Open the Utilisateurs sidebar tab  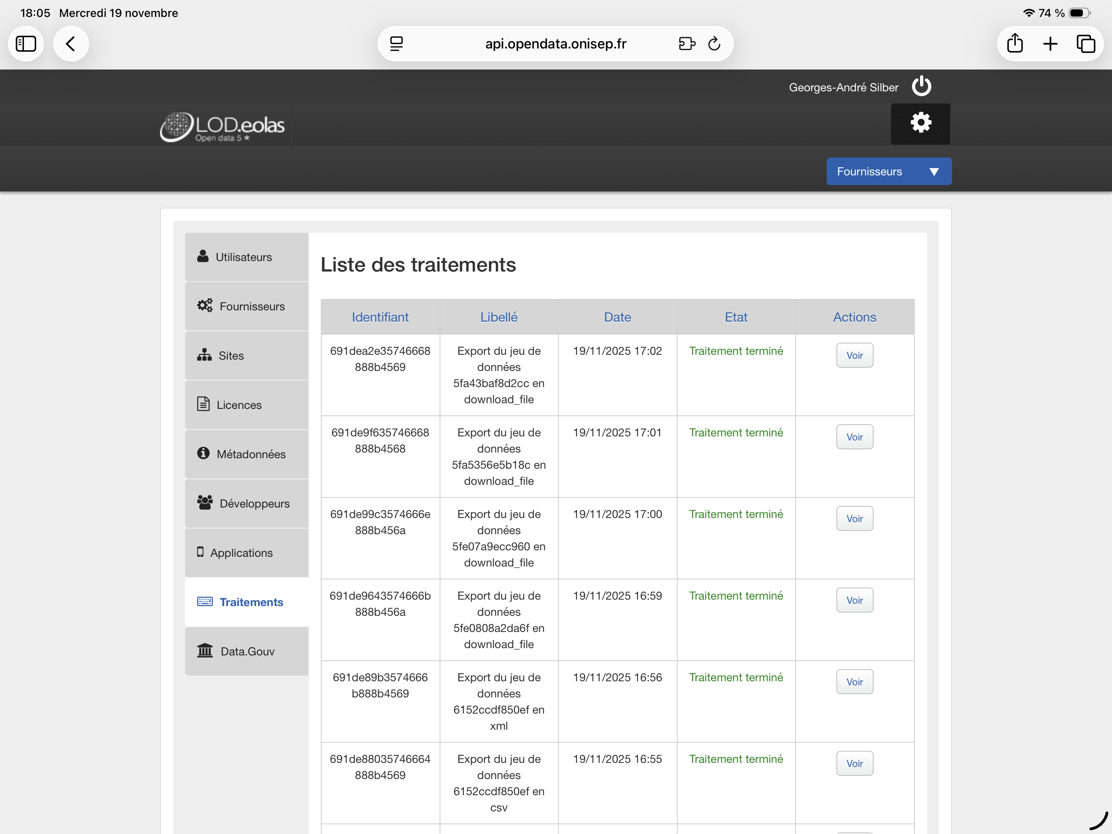click(x=246, y=257)
